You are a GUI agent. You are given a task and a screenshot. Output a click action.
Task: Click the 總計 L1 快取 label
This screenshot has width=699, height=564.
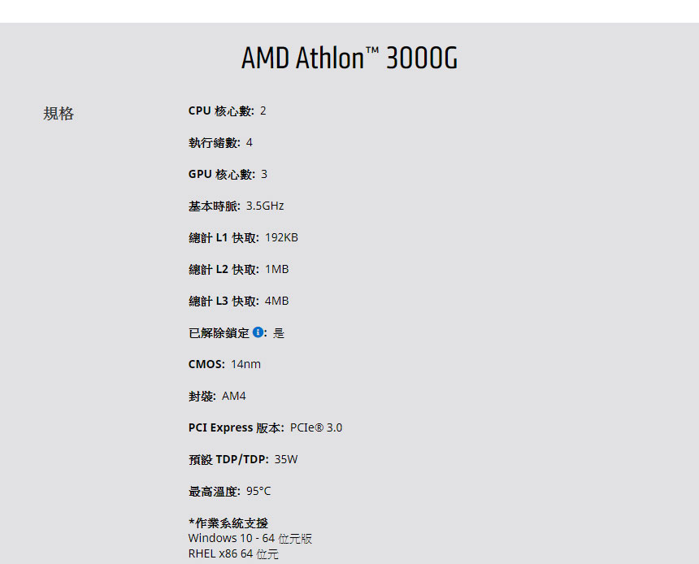pyautogui.click(x=224, y=237)
